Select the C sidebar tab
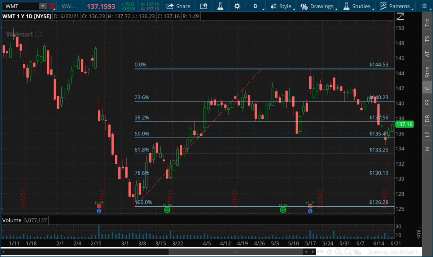Viewport: 433px width, 257px height. (x=427, y=88)
